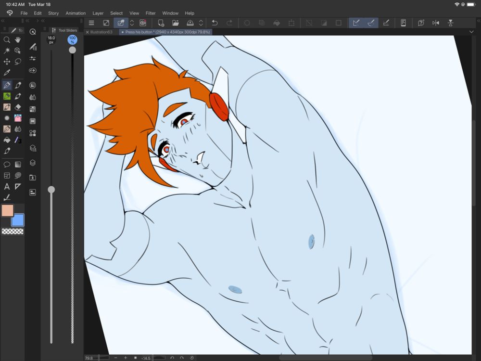Open the File menu
The image size is (481, 361).
click(24, 13)
